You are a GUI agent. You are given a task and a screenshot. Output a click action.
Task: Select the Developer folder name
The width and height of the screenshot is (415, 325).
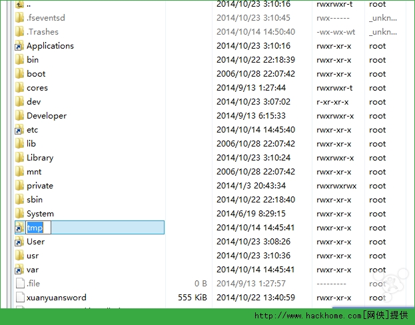(x=47, y=116)
